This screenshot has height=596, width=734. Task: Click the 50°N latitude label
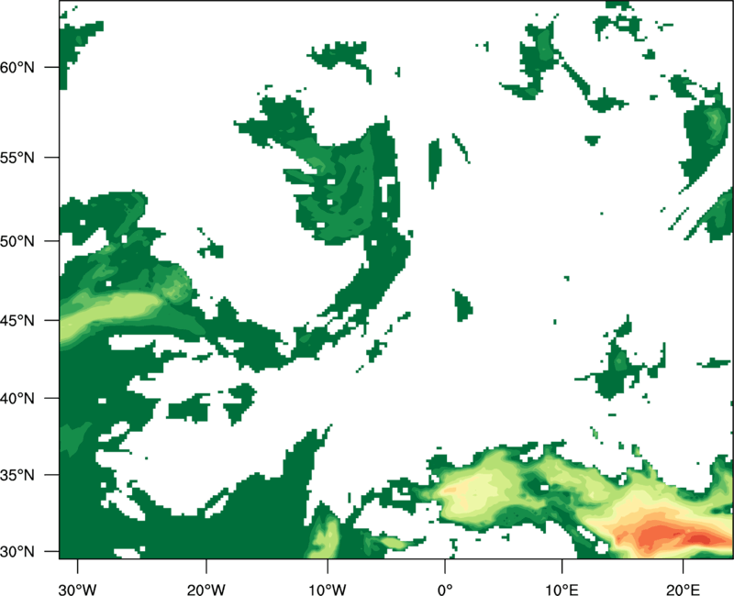pos(17,241)
